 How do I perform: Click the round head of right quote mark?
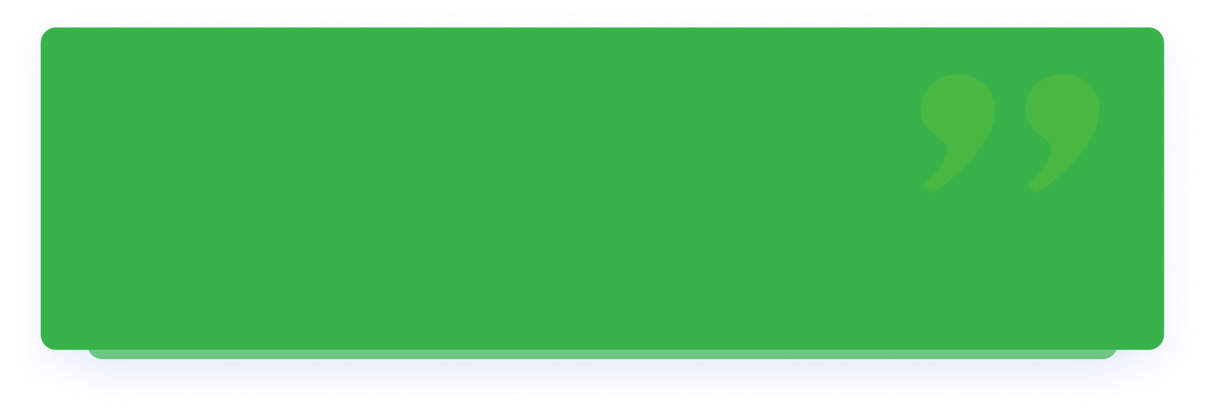click(1063, 108)
